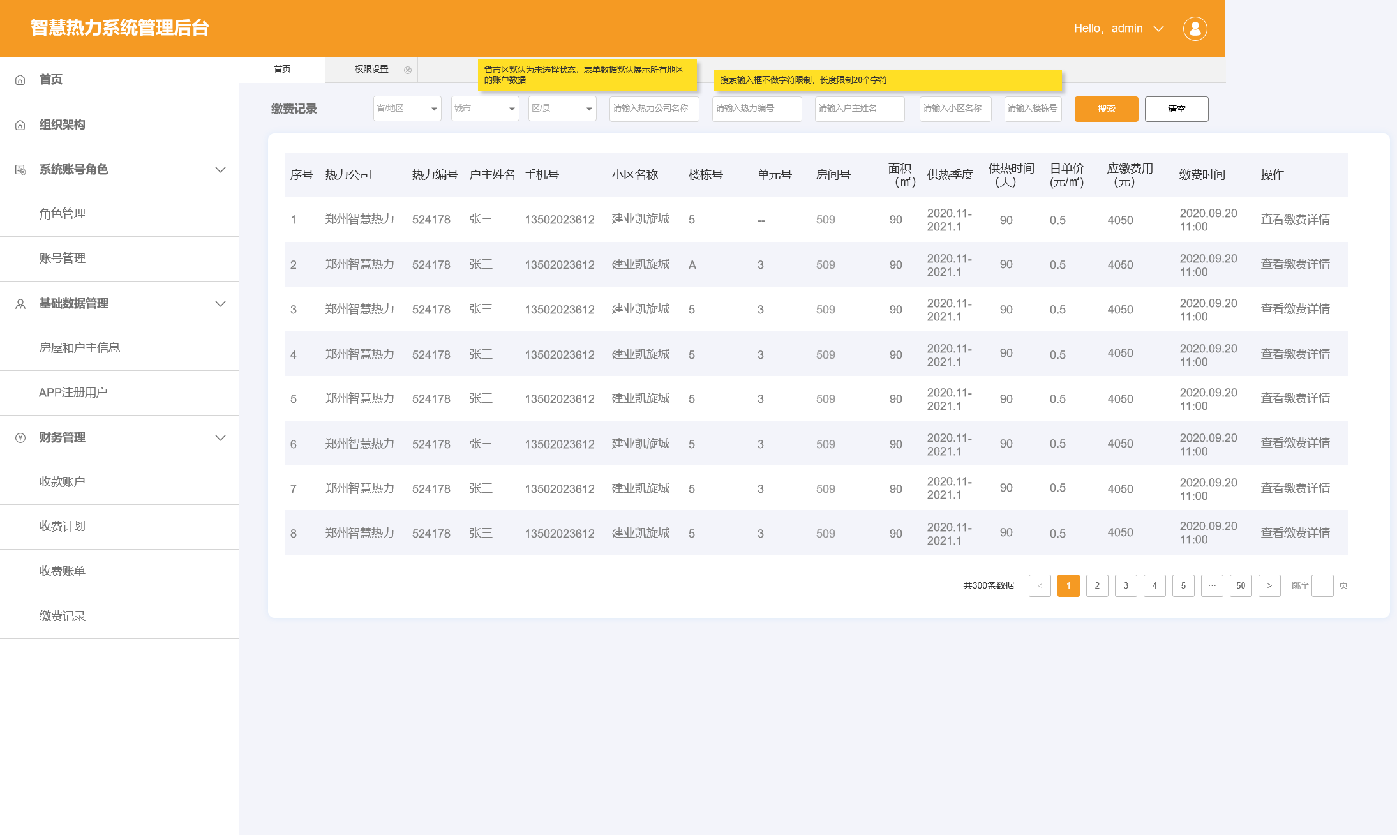Switch to the 首页 tab
This screenshot has width=1397, height=835.
[282, 70]
